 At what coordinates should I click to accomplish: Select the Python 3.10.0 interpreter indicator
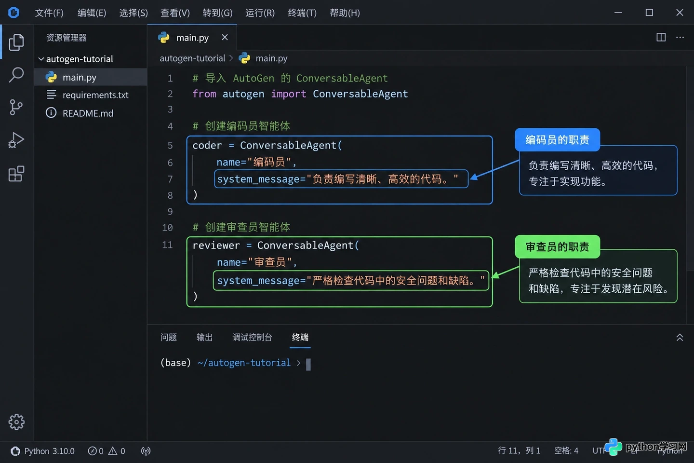(43, 451)
